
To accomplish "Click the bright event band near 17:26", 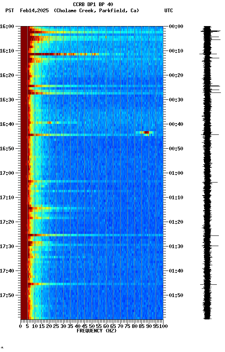I will coord(95,235).
